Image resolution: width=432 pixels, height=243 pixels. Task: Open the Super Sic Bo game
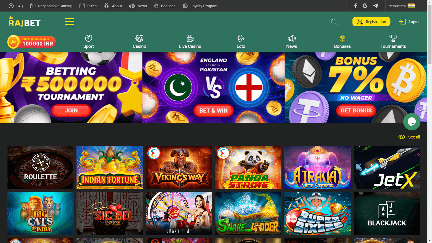point(110,214)
